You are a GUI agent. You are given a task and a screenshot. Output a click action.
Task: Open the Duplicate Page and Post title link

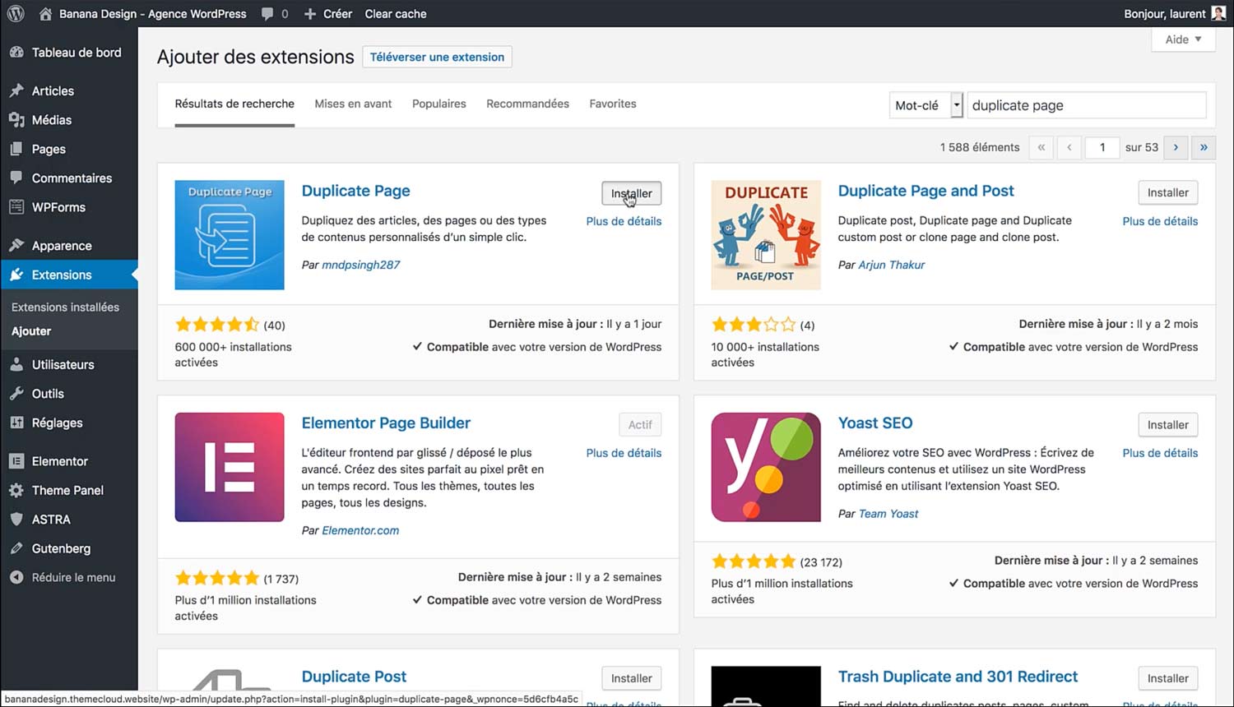(x=925, y=191)
